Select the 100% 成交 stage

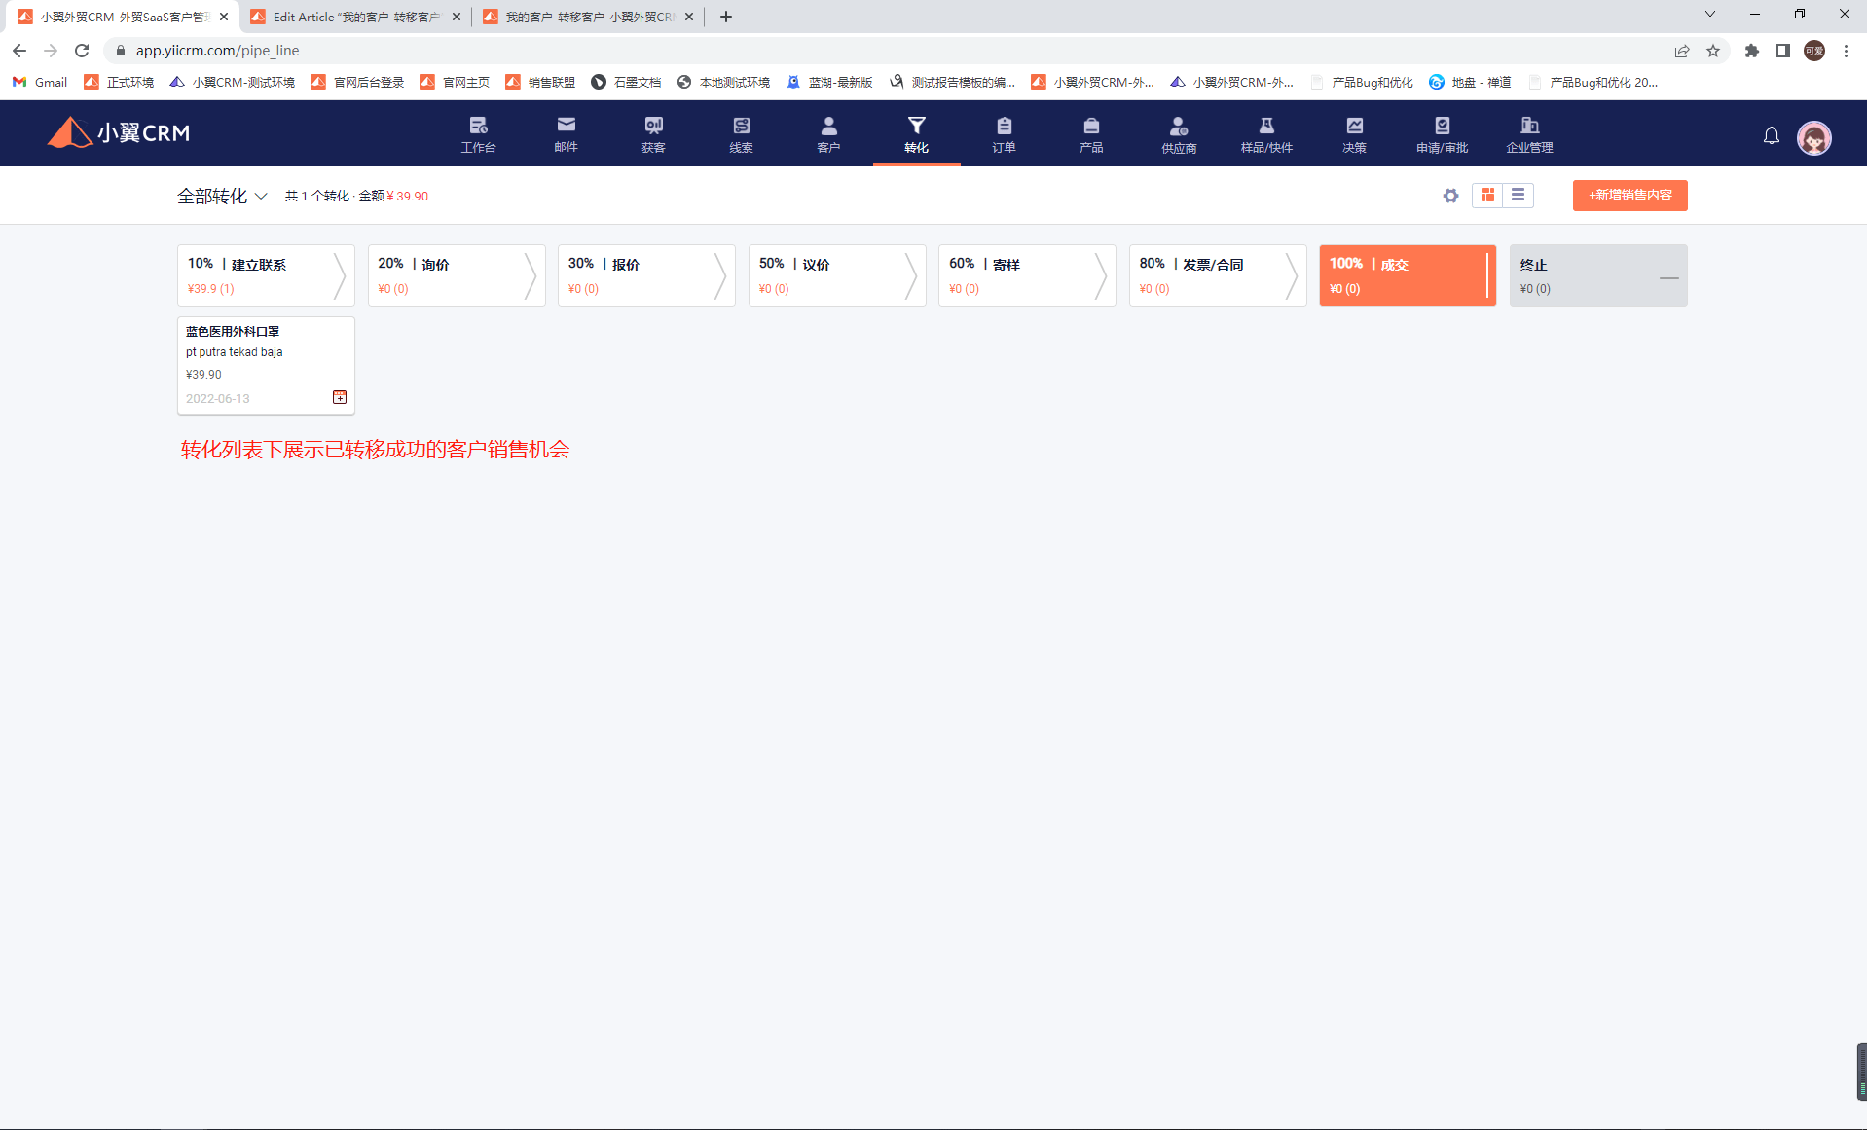[1408, 275]
